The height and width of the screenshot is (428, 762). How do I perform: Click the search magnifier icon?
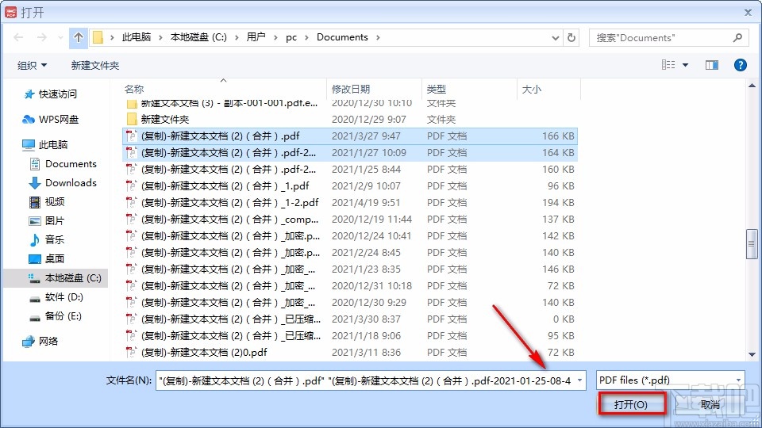(x=737, y=37)
